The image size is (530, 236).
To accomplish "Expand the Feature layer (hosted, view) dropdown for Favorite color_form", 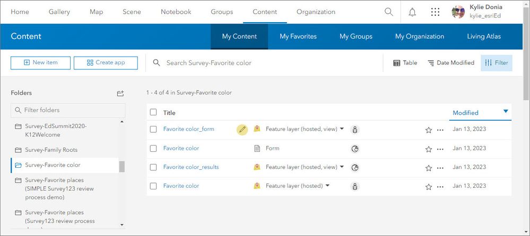I will pyautogui.click(x=342, y=129).
